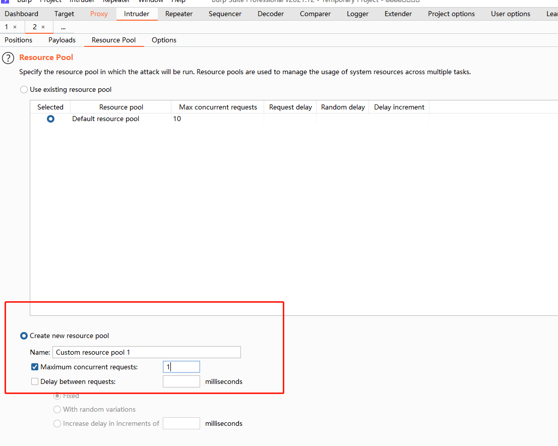The height and width of the screenshot is (446, 558).
Task: Open the Resource Pool help icon
Action: click(x=8, y=58)
